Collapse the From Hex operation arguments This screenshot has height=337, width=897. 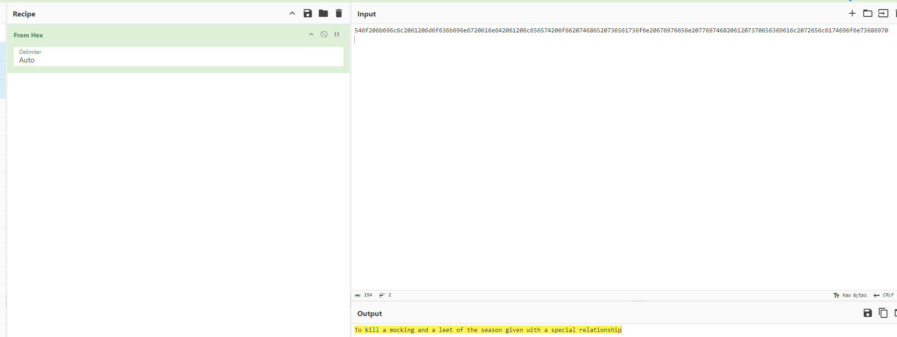pos(311,35)
